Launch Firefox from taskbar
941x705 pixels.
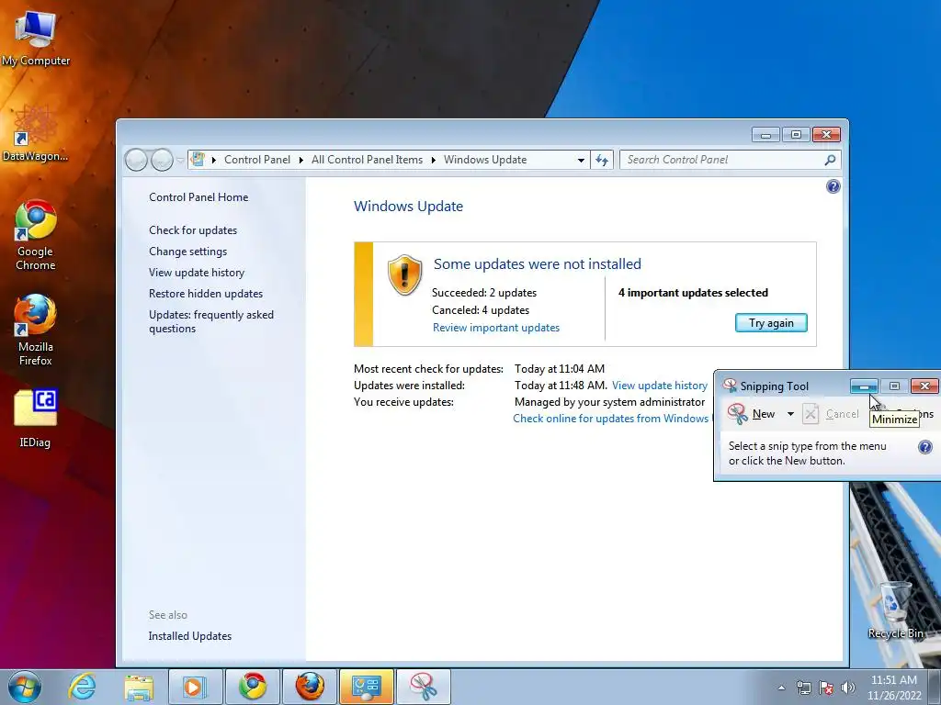pyautogui.click(x=310, y=687)
